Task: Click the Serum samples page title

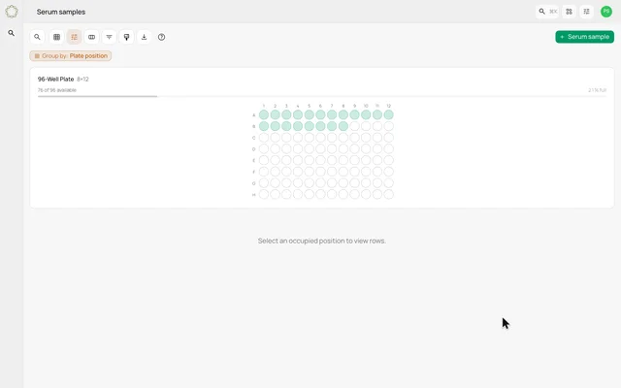Action: coord(61,12)
